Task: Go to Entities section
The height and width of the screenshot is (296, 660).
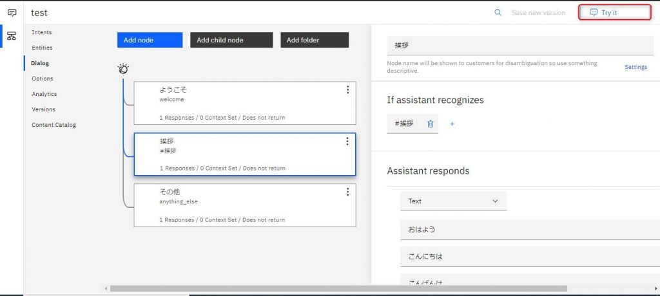Action: (42, 48)
